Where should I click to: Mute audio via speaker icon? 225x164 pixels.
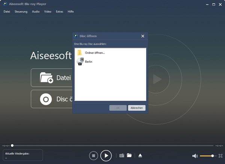tap(195, 156)
